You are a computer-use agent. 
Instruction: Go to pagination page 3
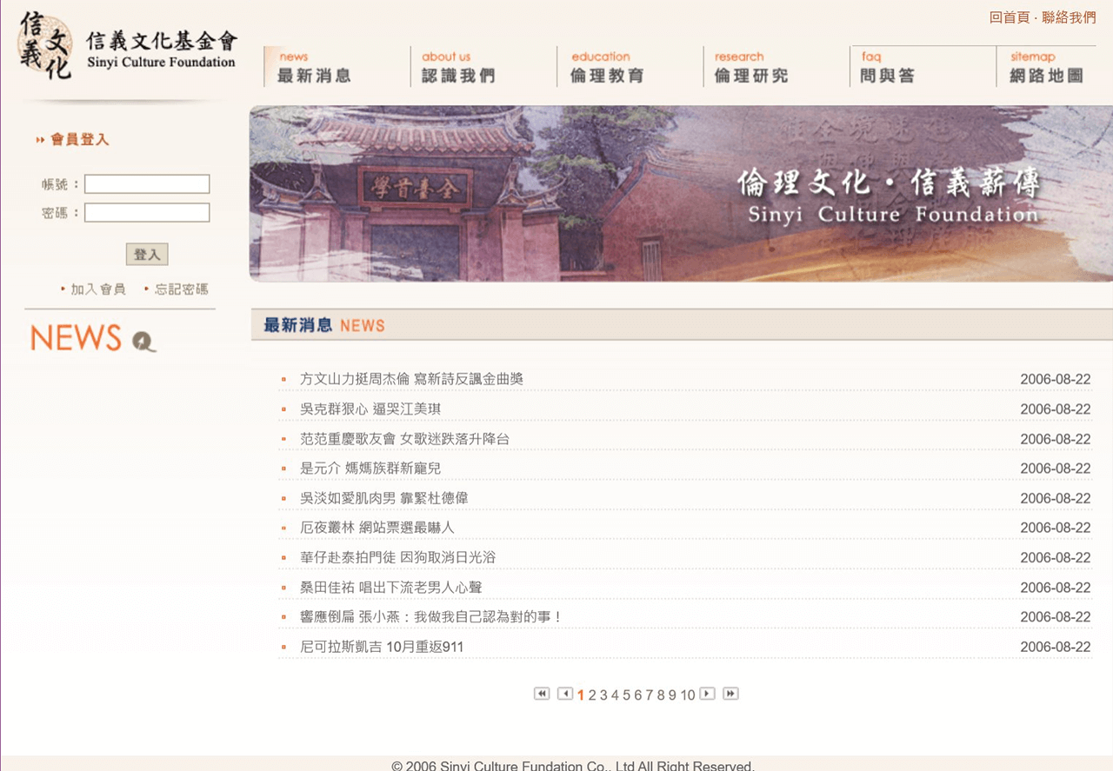(603, 695)
